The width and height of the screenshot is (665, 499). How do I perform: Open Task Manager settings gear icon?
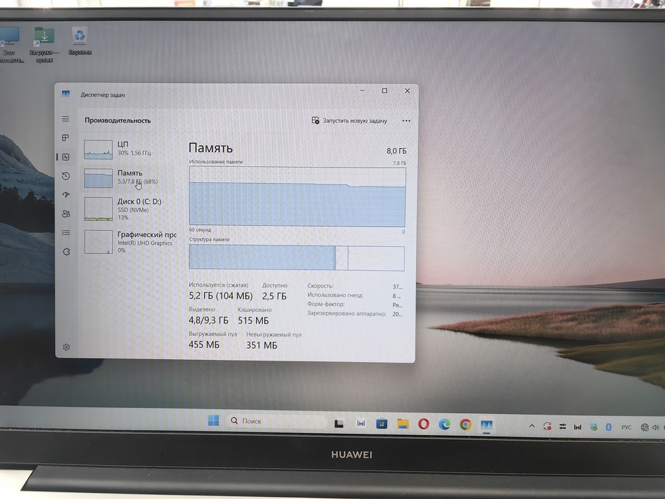pos(66,347)
